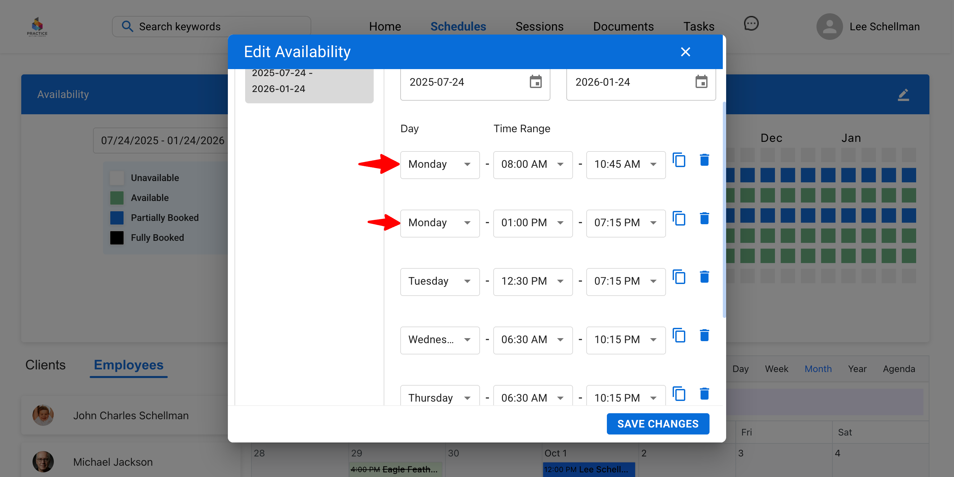Screen dimensions: 954x477
Task: Open the Sessions menu item
Action: click(x=539, y=27)
